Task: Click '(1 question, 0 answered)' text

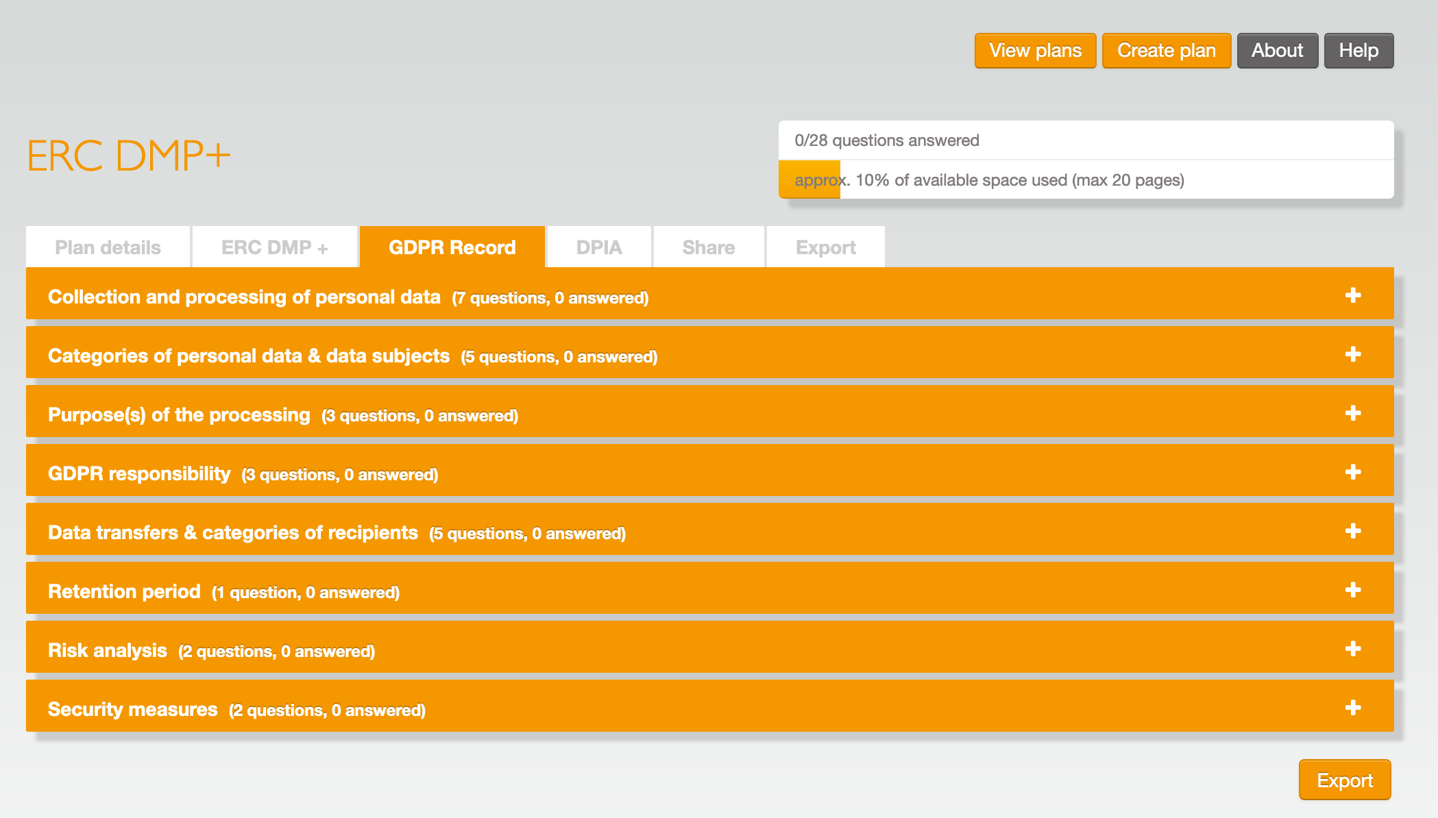Action: (306, 593)
